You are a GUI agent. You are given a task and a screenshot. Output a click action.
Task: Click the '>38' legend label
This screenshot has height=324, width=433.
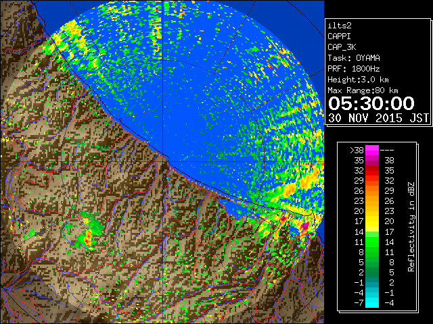click(357, 150)
